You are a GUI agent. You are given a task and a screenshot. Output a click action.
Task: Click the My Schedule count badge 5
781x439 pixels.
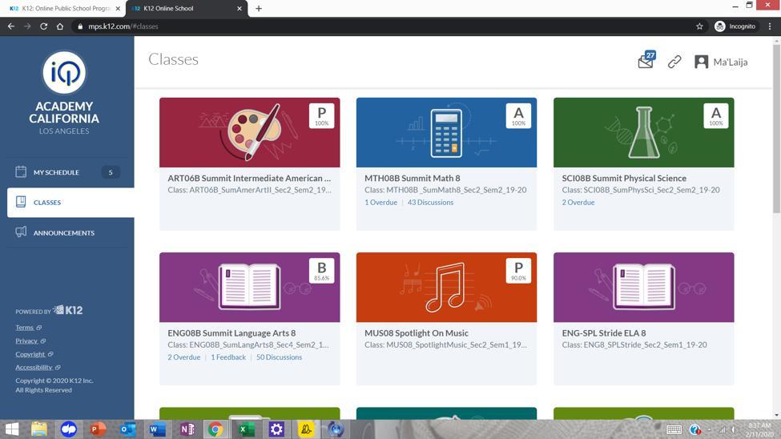tap(111, 172)
